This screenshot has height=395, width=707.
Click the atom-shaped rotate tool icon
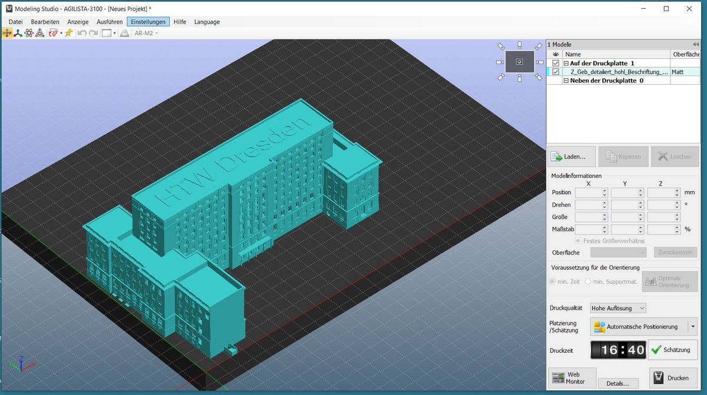tap(29, 33)
